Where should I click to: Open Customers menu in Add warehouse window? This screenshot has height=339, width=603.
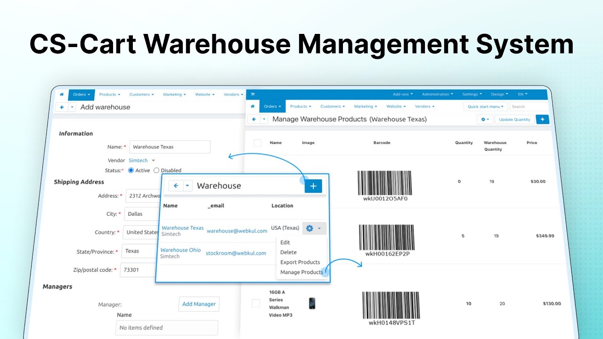point(142,95)
